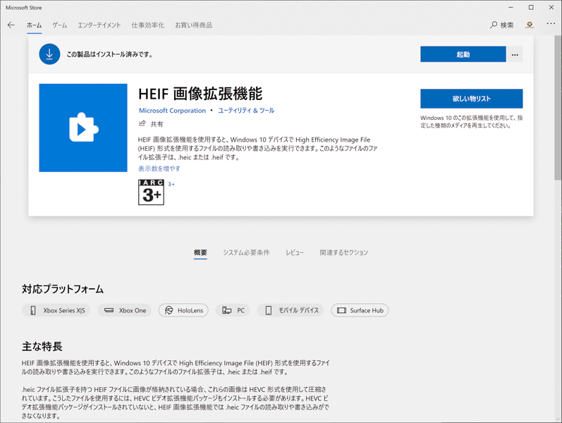
Task: Switch to the レビュー section tab
Action: (295, 252)
